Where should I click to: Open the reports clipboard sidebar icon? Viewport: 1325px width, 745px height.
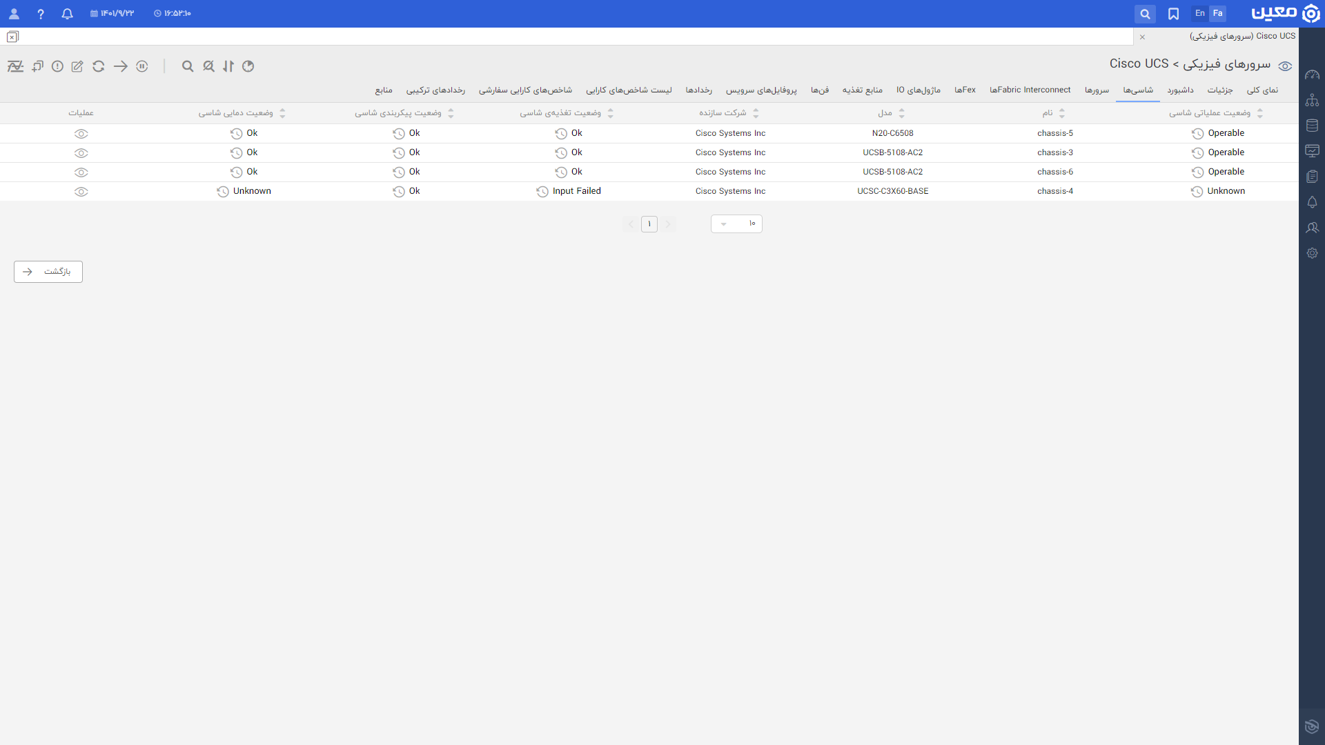1312,177
